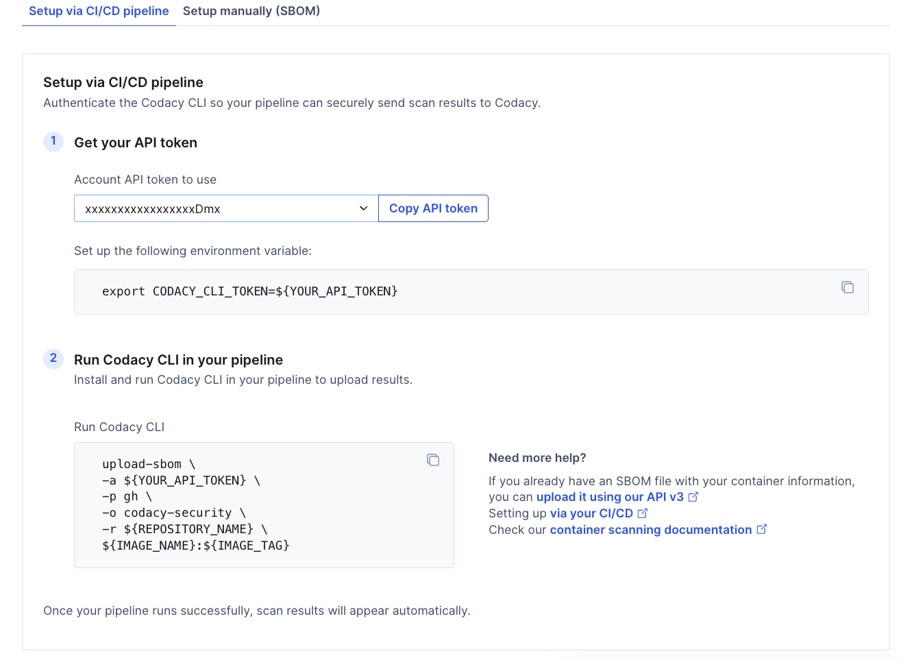The width and height of the screenshot is (899, 660).
Task: Switch to the Setup manually (SBOM) tab
Action: (251, 11)
